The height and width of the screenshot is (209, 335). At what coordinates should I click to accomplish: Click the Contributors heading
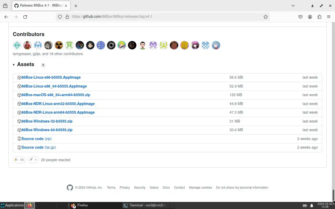click(x=29, y=34)
